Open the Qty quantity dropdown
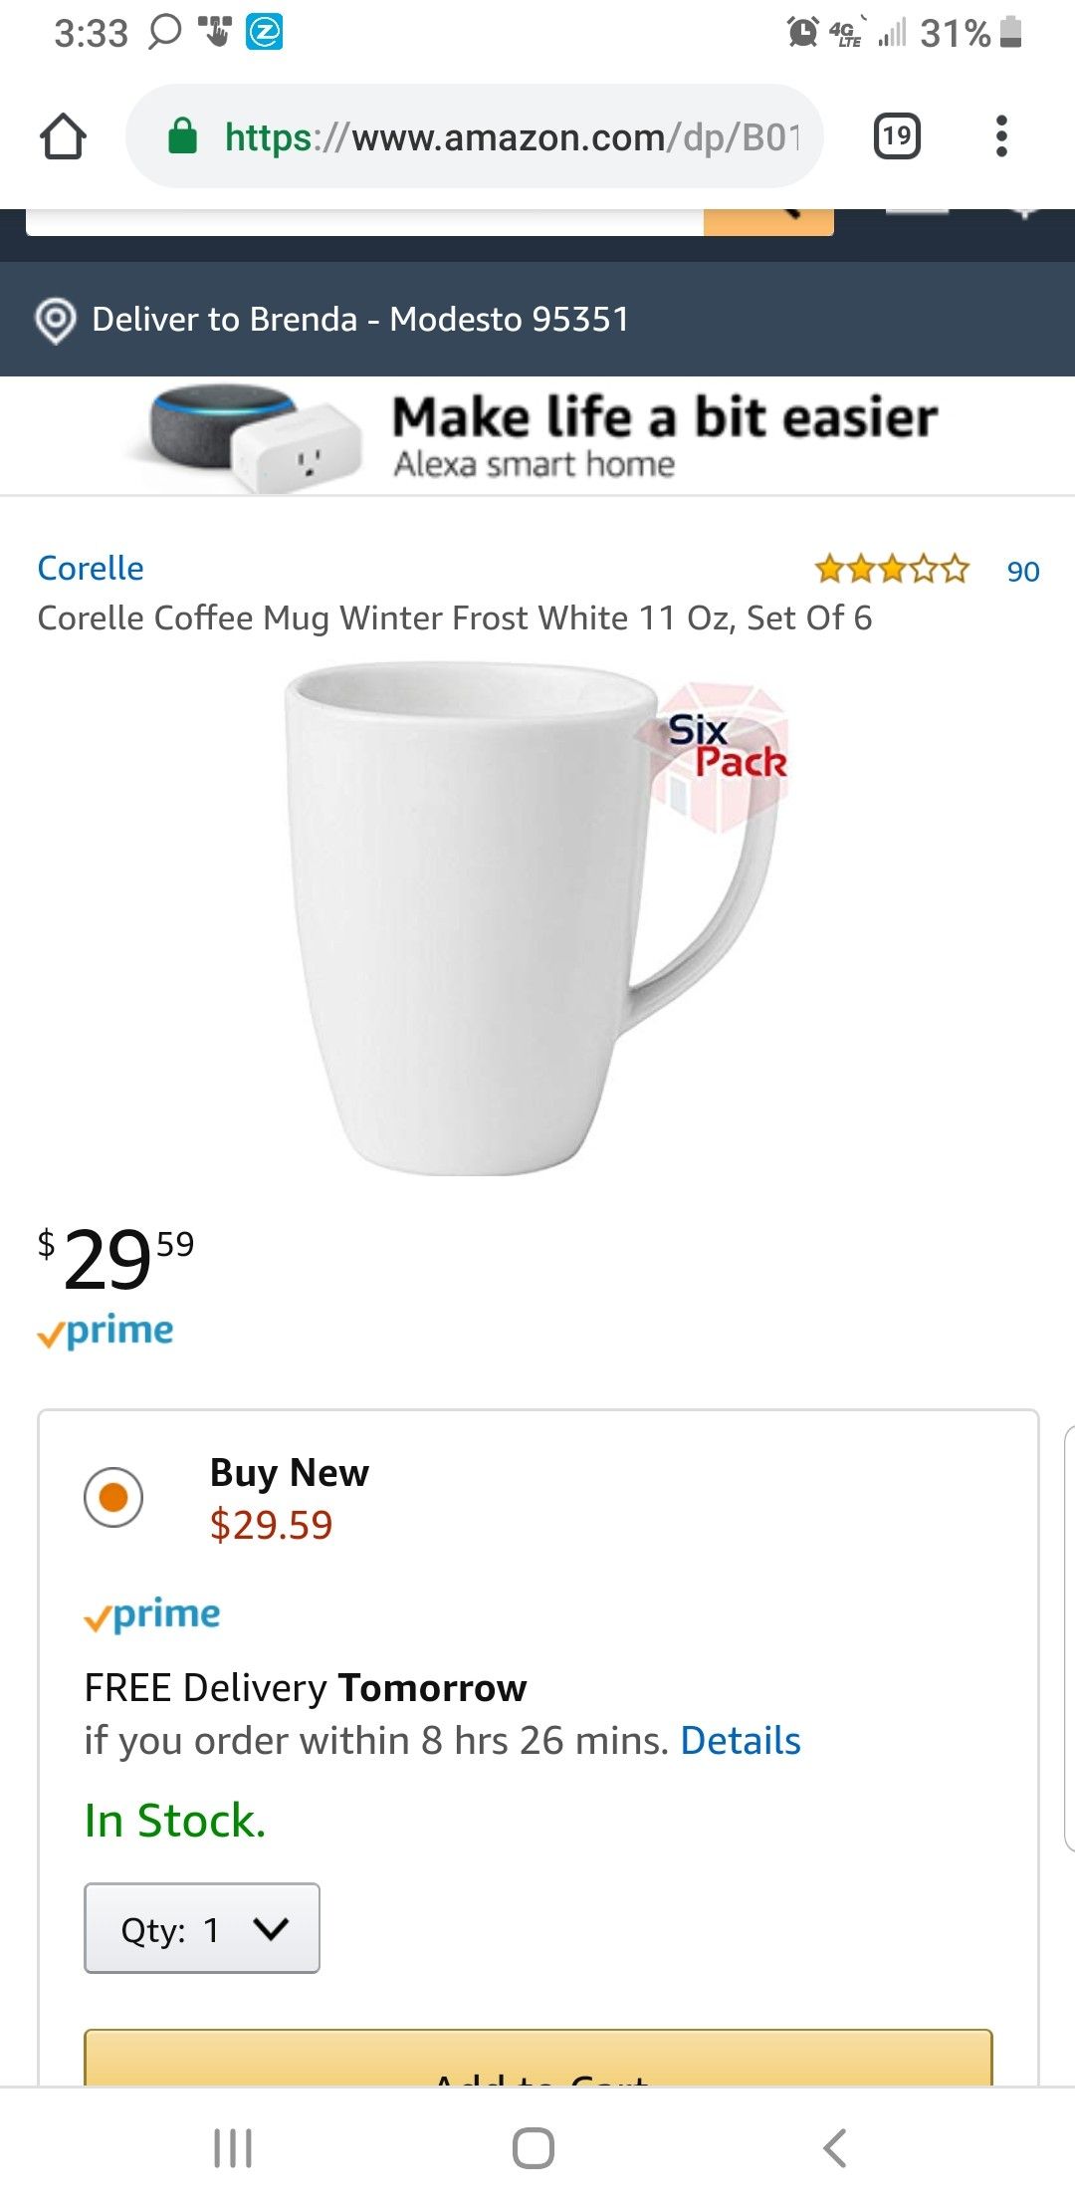The image size is (1075, 2211). click(x=202, y=1929)
